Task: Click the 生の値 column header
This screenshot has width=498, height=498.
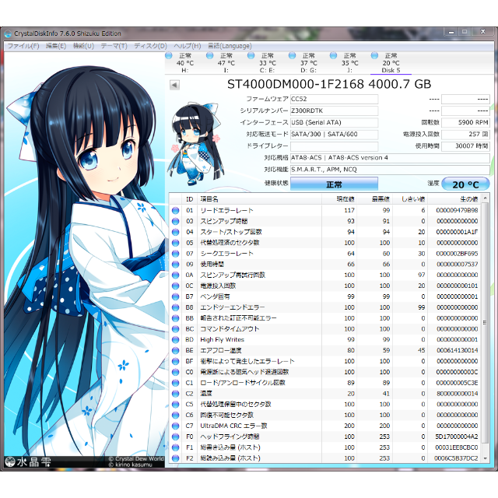Action: (454, 199)
